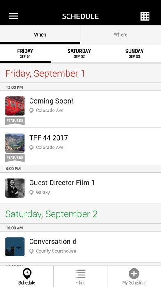Screen dimensions: 161x287
Task: Tap Guest Director Film 1 thumbnail
Action: click(x=15, y=188)
